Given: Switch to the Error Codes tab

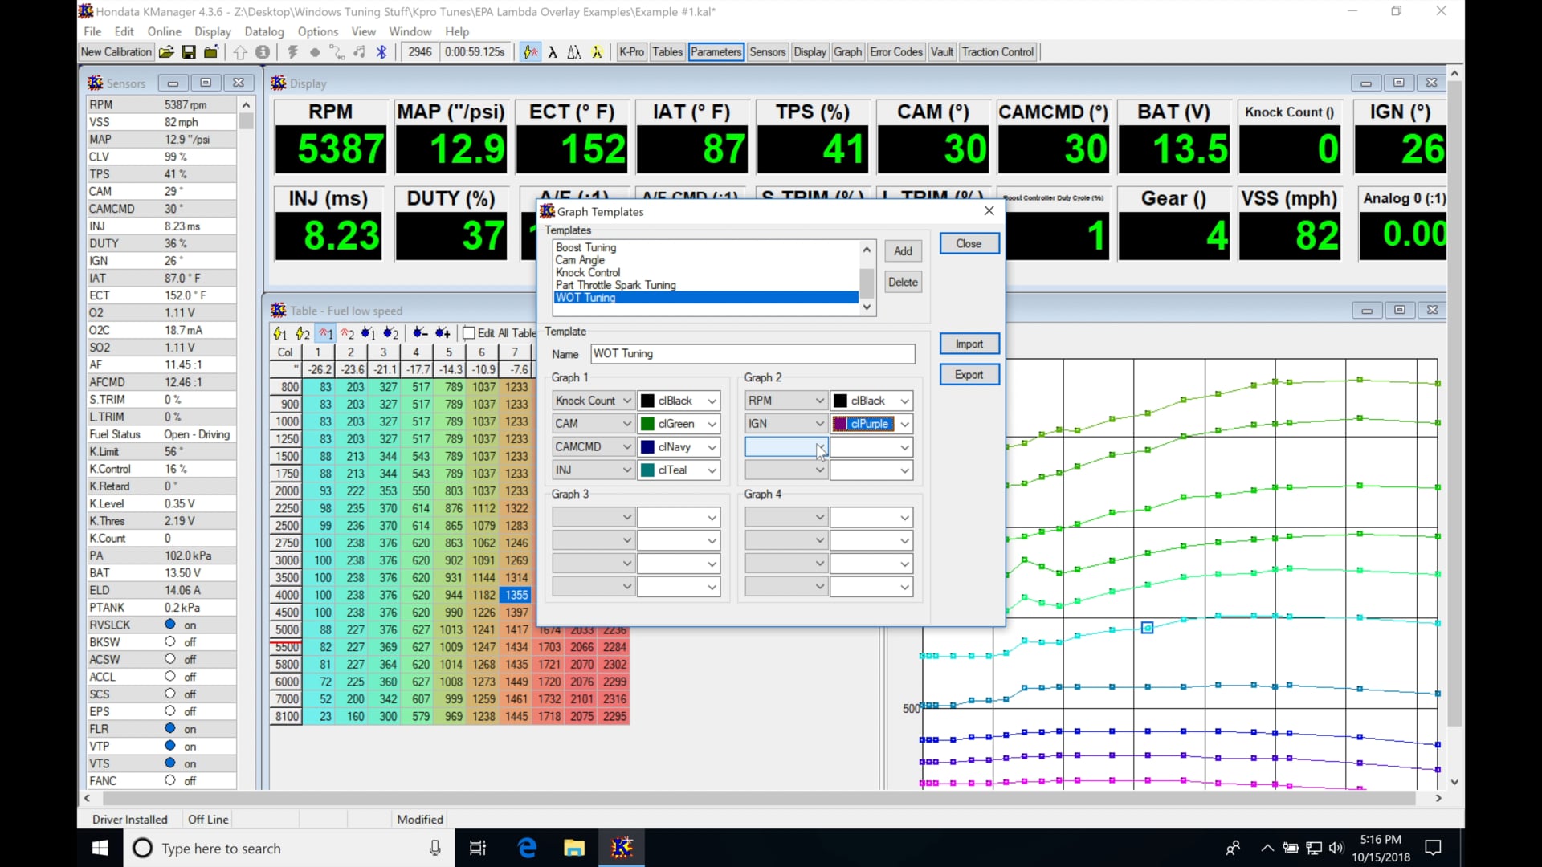Looking at the screenshot, I should click(x=895, y=51).
